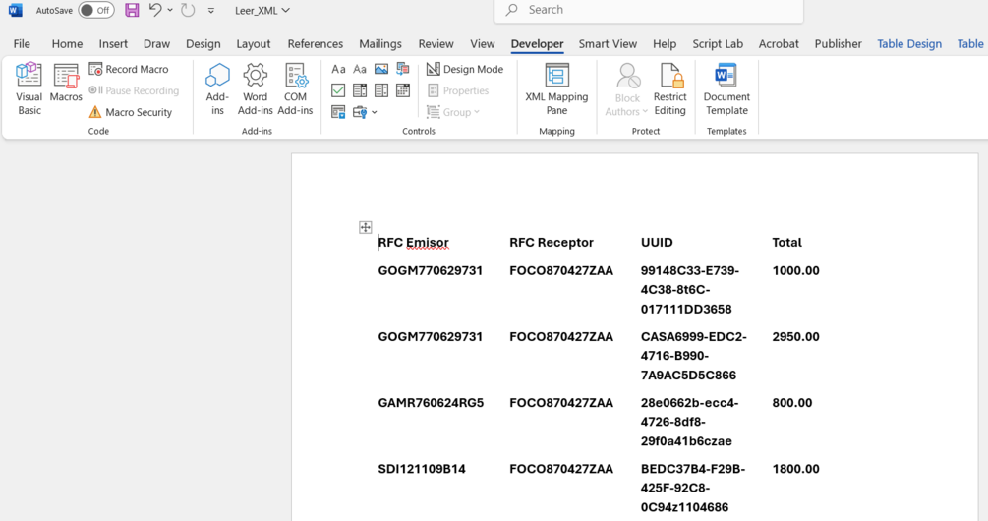Open Restrict Editing pane

click(669, 89)
